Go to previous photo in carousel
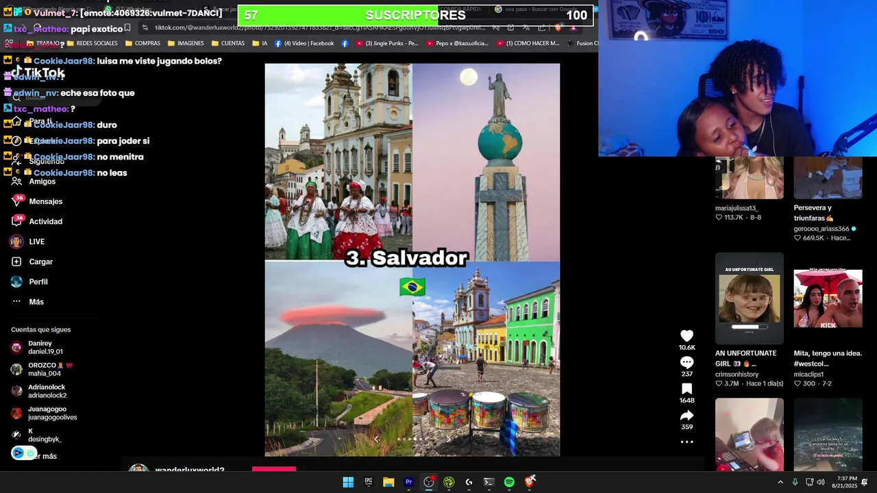This screenshot has height=493, width=877. tap(375, 439)
